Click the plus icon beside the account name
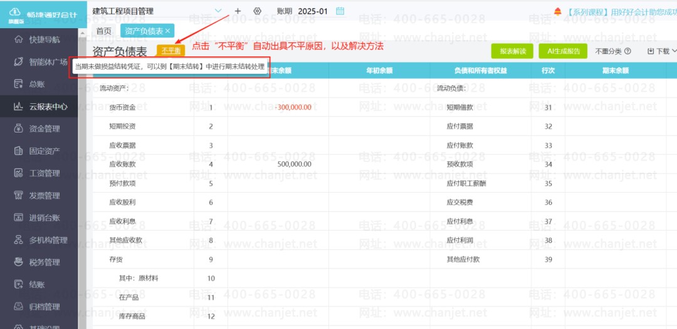Screen dimensions: 677x329 (x=238, y=11)
